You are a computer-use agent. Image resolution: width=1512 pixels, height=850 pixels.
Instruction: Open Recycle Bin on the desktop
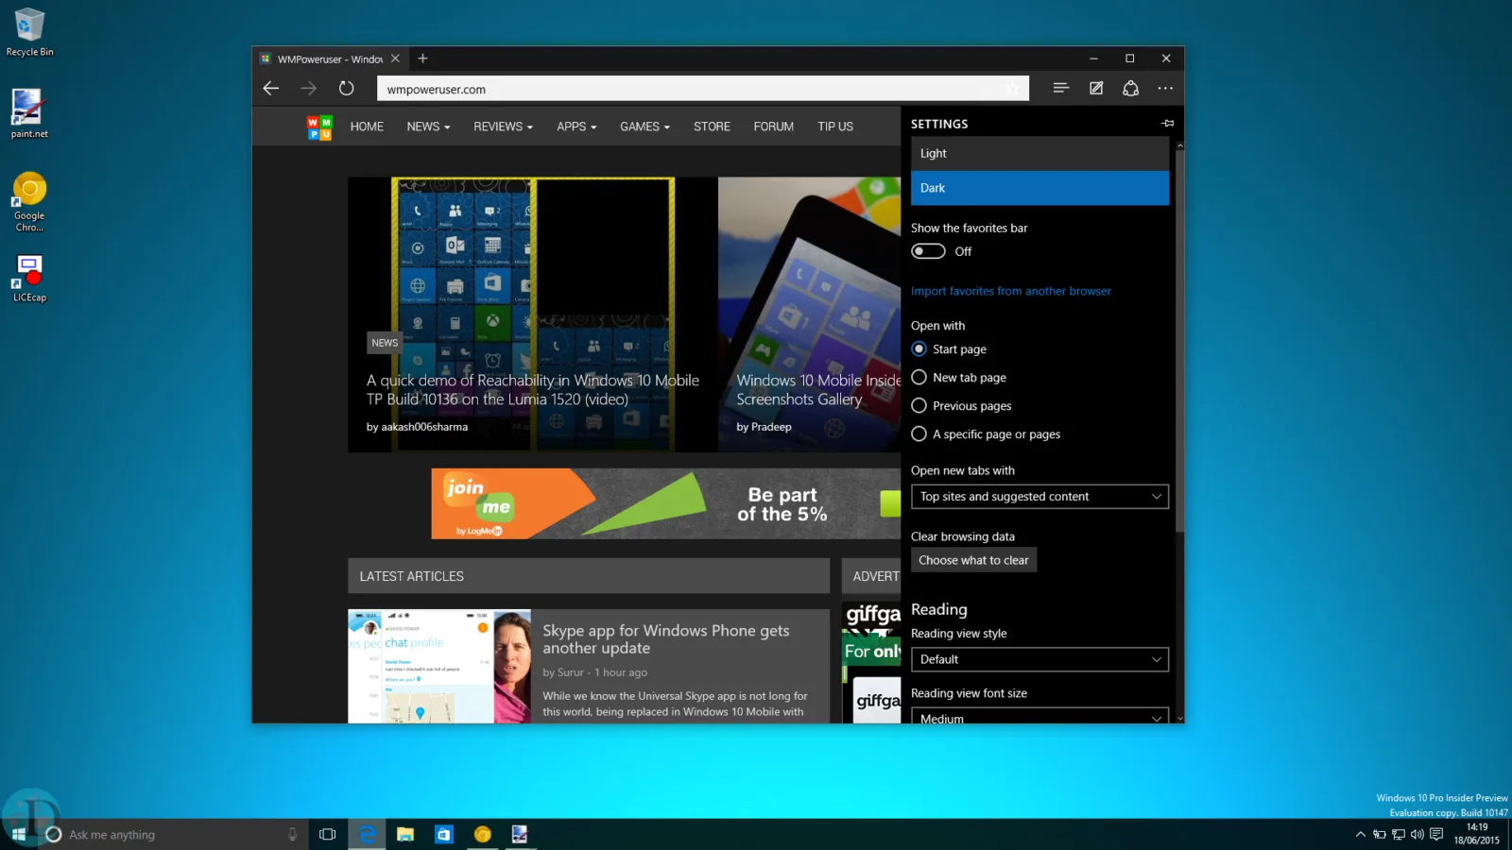(x=29, y=32)
